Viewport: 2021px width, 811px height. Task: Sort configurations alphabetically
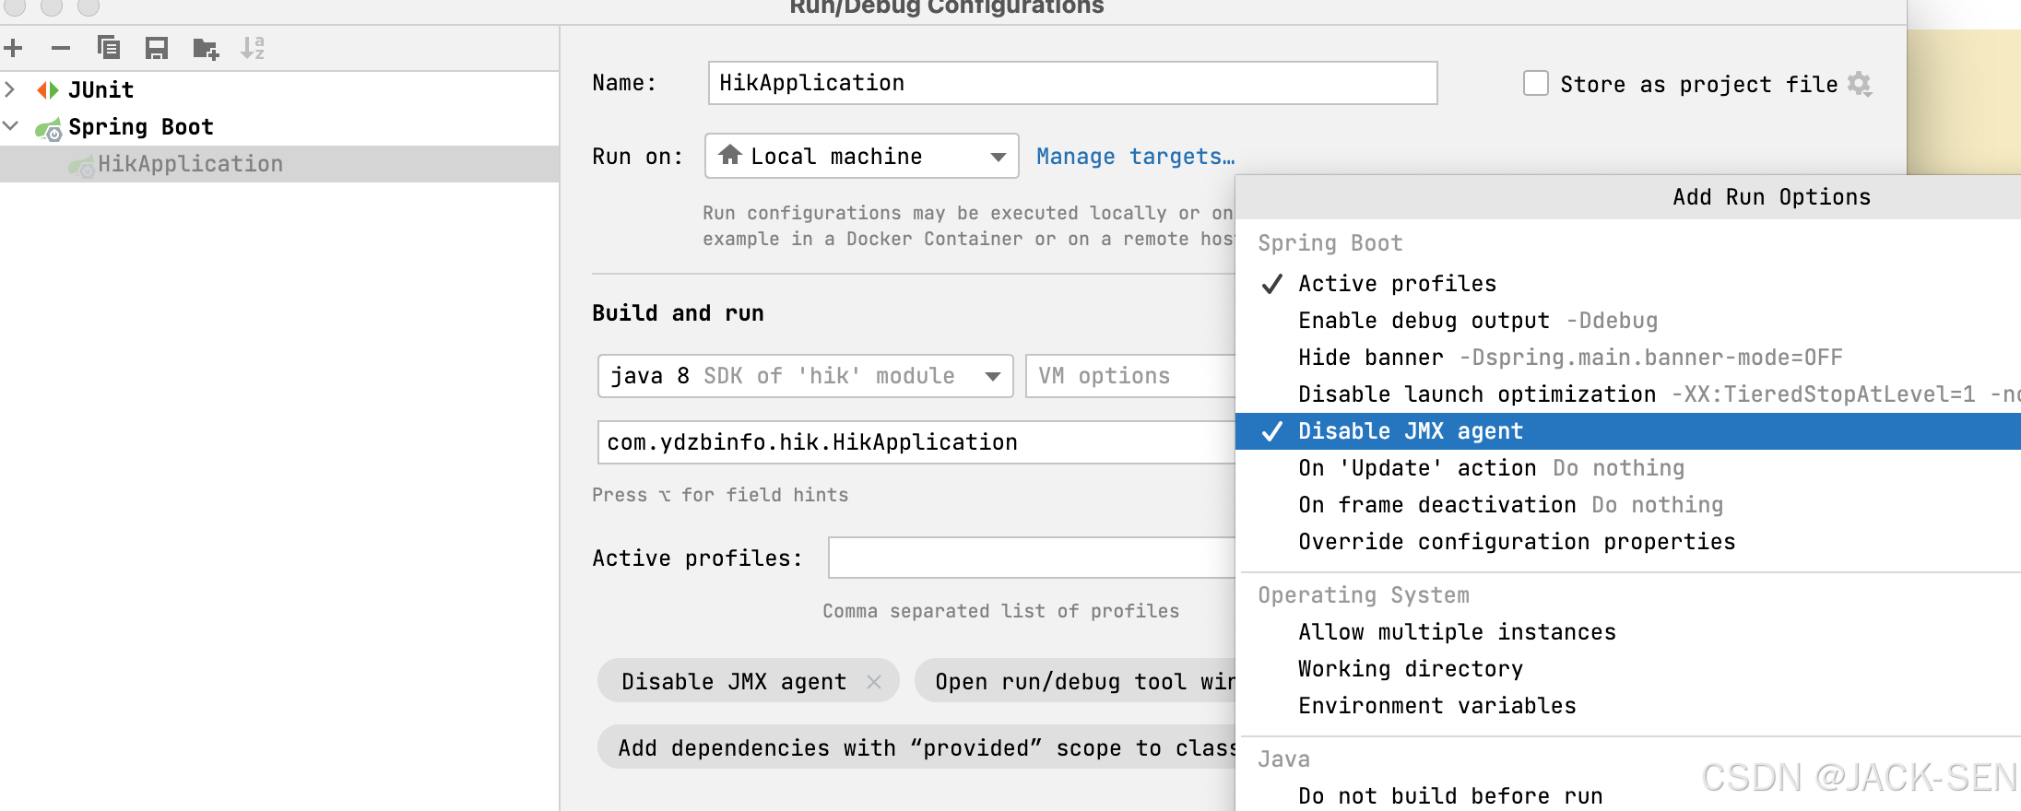click(x=253, y=48)
